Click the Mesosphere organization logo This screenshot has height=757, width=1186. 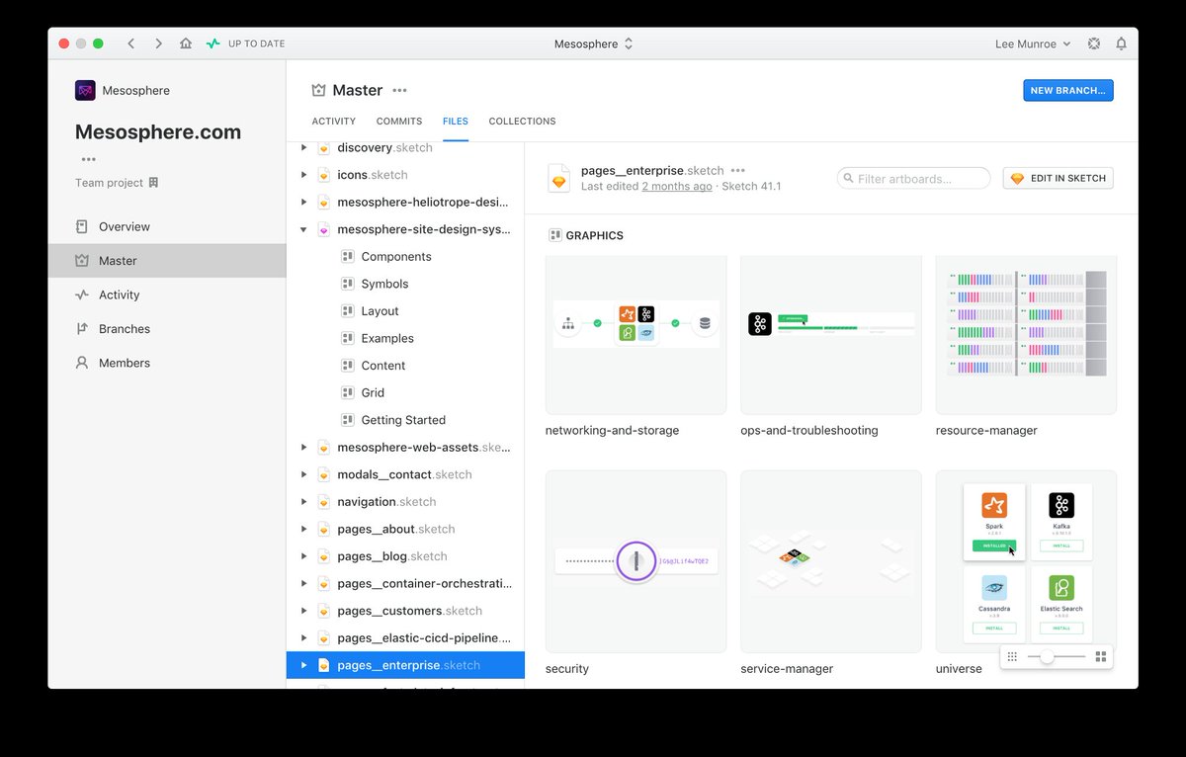pyautogui.click(x=85, y=90)
